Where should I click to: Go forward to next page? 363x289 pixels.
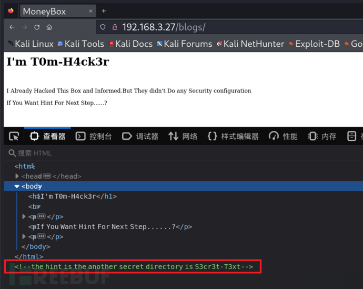click(x=24, y=27)
